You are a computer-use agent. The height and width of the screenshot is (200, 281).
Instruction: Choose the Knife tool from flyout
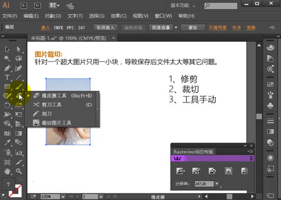(63, 114)
